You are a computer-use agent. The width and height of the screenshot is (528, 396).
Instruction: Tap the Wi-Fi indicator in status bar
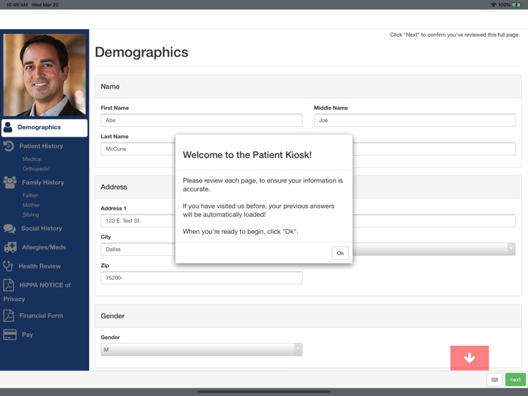point(494,5)
